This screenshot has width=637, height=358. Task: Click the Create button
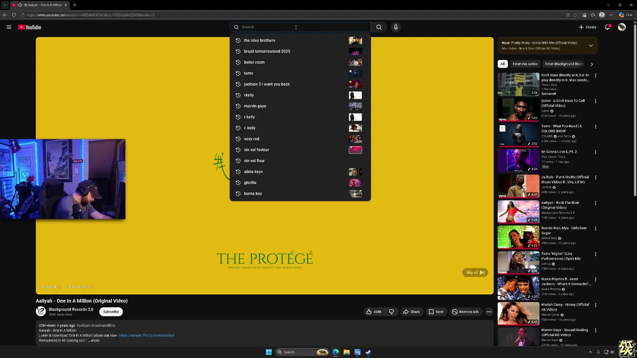click(x=587, y=27)
